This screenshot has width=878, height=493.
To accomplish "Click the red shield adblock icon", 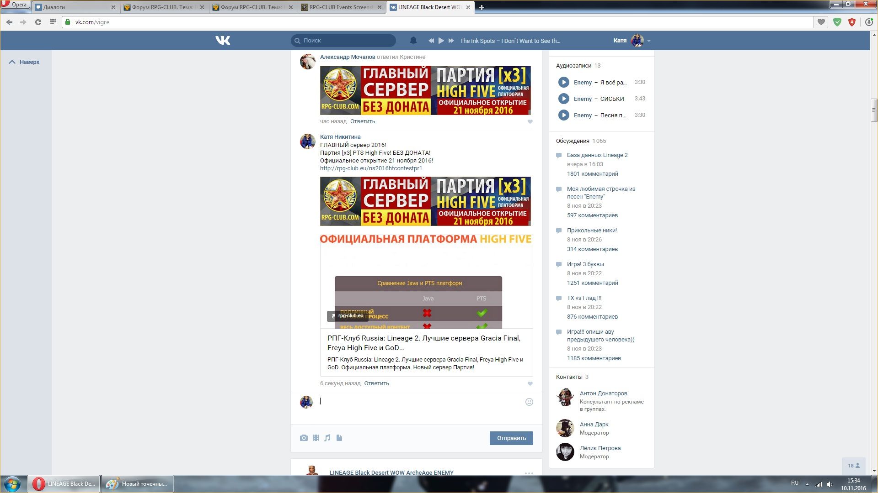I will tap(852, 22).
